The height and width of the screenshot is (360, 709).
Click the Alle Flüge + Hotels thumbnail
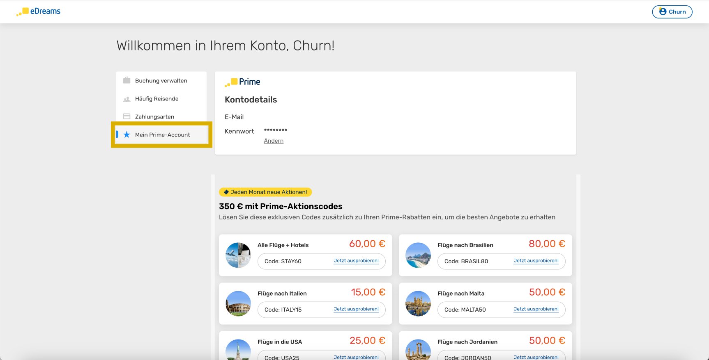tap(238, 255)
